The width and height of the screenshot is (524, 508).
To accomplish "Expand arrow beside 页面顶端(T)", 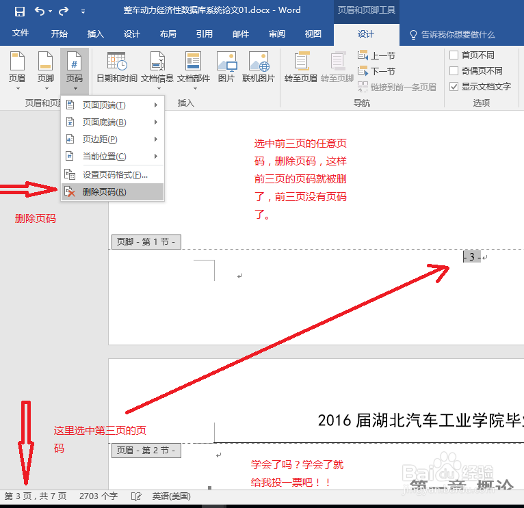I will pyautogui.click(x=156, y=105).
